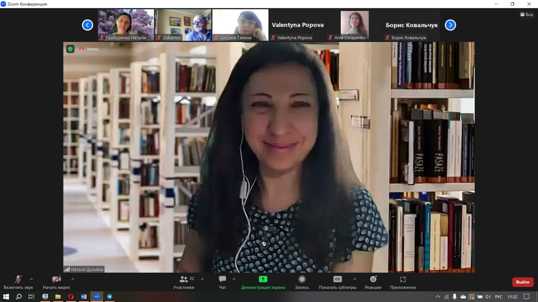This screenshot has width=538, height=302.
Task: Select Граборенко Наталія video thumbnail
Action: pyautogui.click(x=126, y=25)
